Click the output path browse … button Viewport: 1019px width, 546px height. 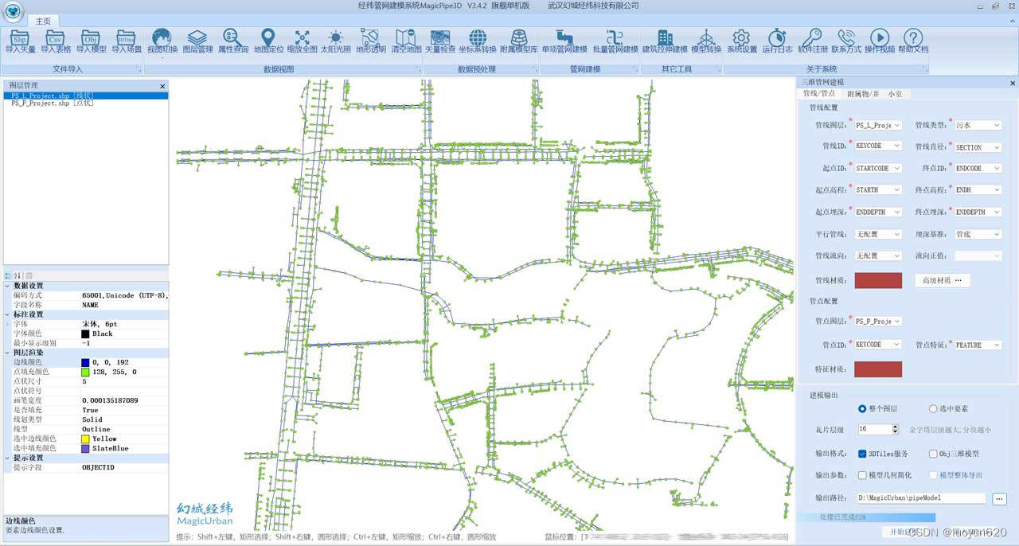tap(1000, 499)
